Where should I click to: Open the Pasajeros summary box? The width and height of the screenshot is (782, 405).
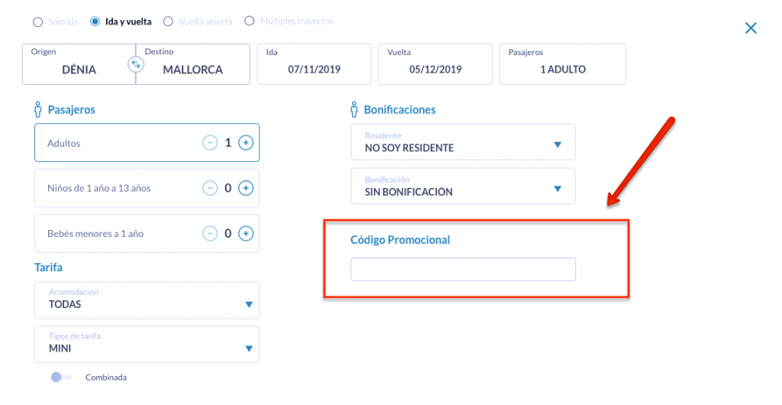click(x=562, y=64)
